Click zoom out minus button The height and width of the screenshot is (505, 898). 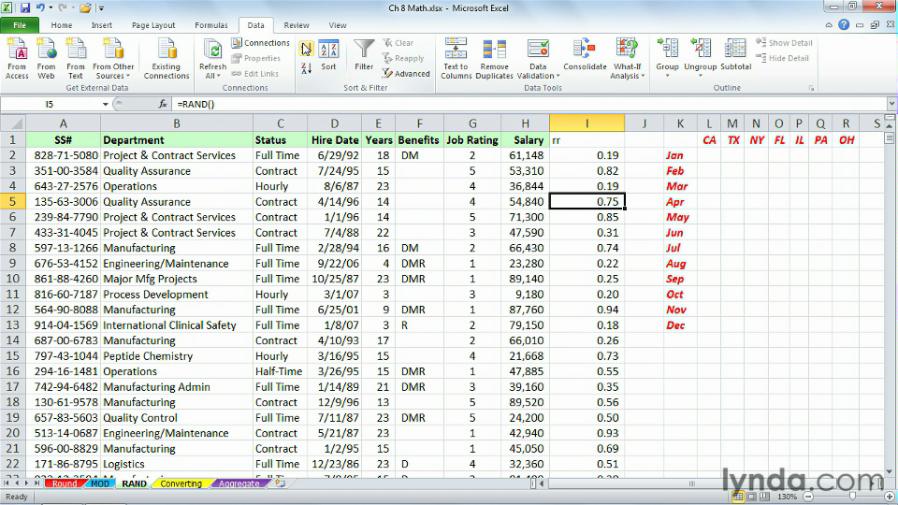pyautogui.click(x=808, y=497)
